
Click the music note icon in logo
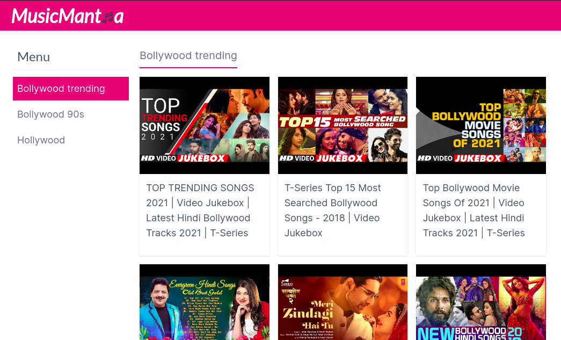tap(108, 18)
